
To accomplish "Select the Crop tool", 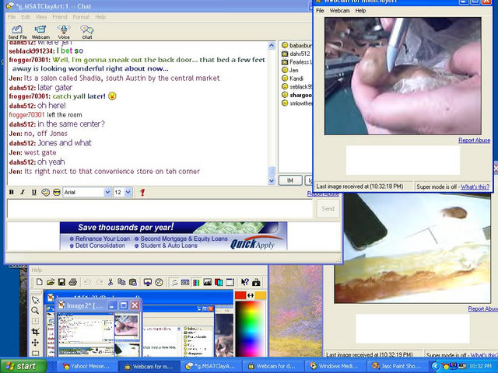I will click(x=35, y=332).
